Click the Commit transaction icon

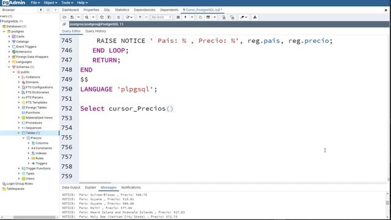tap(224, 17)
